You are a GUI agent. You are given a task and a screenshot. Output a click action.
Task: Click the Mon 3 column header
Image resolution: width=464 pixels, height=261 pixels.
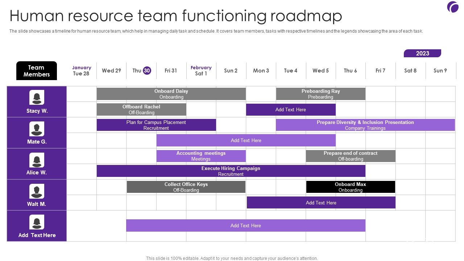[261, 71]
